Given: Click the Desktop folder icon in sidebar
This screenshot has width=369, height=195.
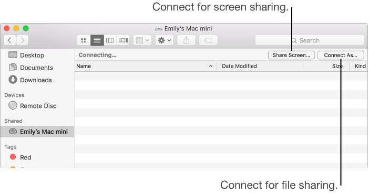Looking at the screenshot, I should (x=13, y=55).
